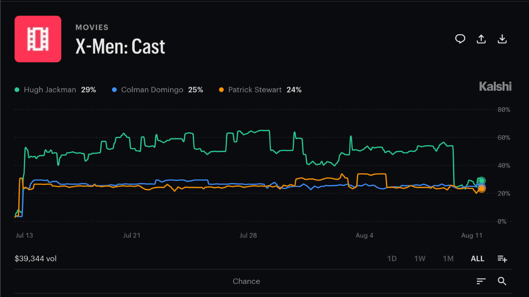Click the download icon
529x297 pixels.
(x=502, y=39)
